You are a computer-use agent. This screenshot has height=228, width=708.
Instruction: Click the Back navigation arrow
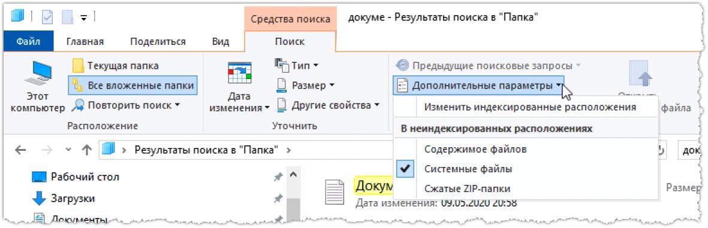point(20,150)
